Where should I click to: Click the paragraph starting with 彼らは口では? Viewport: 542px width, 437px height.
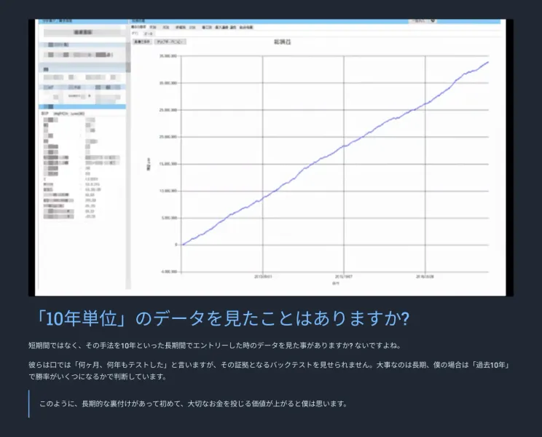(x=270, y=371)
